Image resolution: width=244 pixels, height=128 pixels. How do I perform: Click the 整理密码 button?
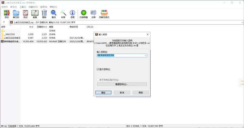coord(122,84)
